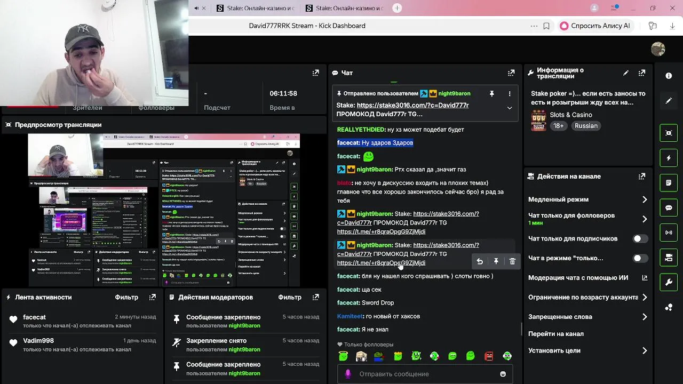Enable subscribers-only chat toggle
The height and width of the screenshot is (384, 683).
640,238
